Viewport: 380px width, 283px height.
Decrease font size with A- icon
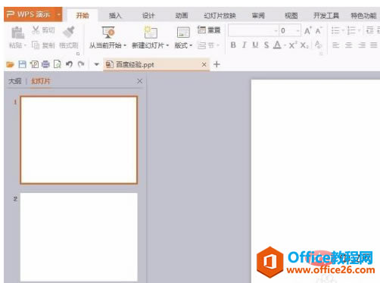(x=319, y=31)
